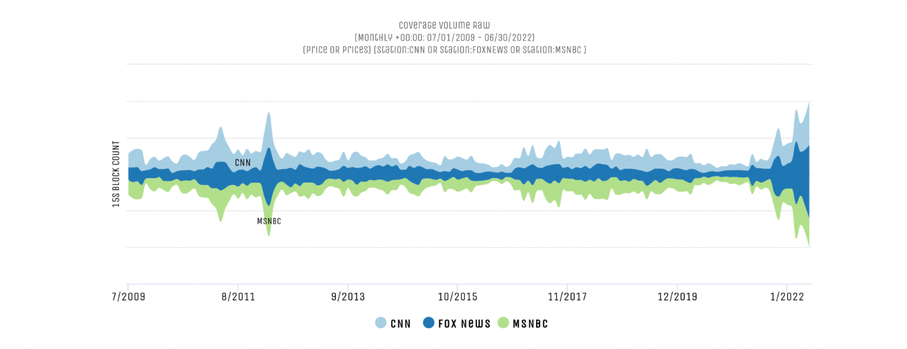Click the Price or Prices query subtitle
This screenshot has width=907, height=349.
[444, 50]
